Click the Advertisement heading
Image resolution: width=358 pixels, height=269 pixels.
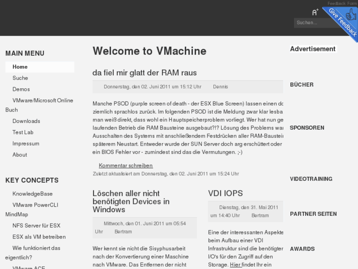(x=313, y=49)
